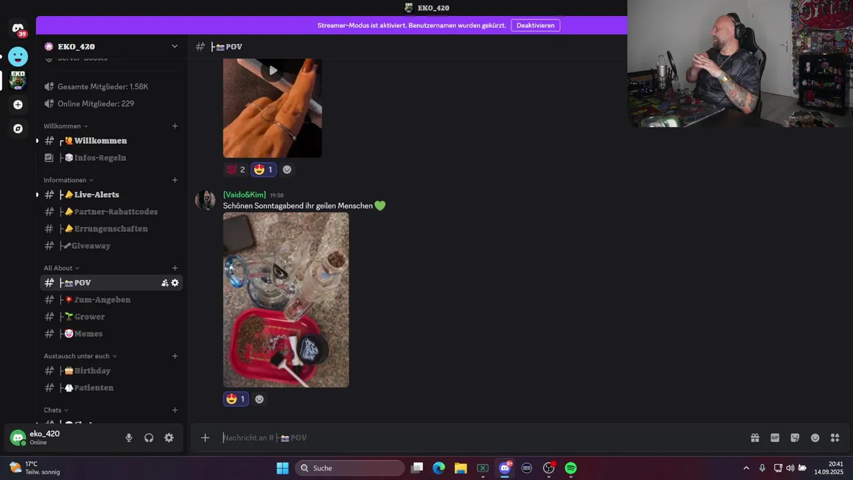
Task: Add a reaction to the video message
Action: coord(287,169)
